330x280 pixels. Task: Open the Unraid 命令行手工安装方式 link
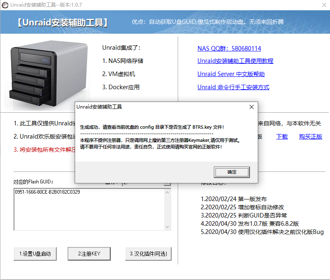coord(233,87)
